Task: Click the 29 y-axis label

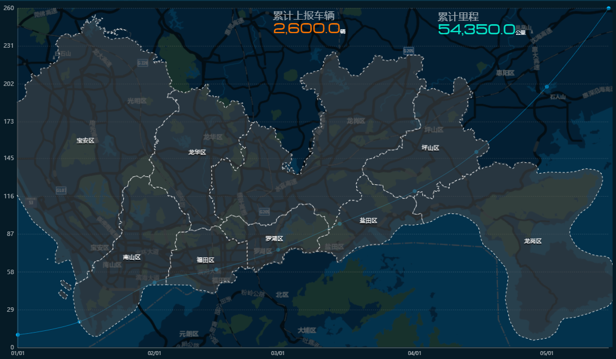Action: (x=10, y=310)
